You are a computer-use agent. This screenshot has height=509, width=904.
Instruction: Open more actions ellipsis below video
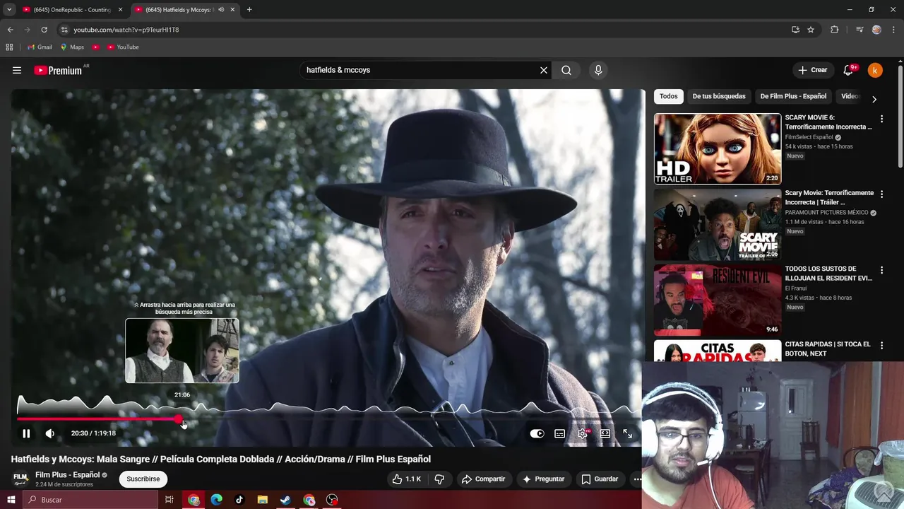tap(636, 479)
